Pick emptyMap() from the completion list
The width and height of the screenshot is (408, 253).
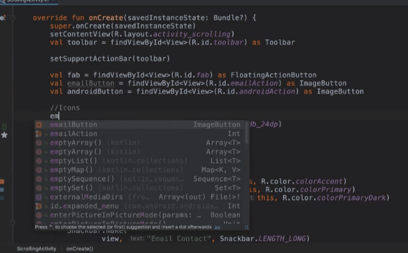[x=139, y=170]
